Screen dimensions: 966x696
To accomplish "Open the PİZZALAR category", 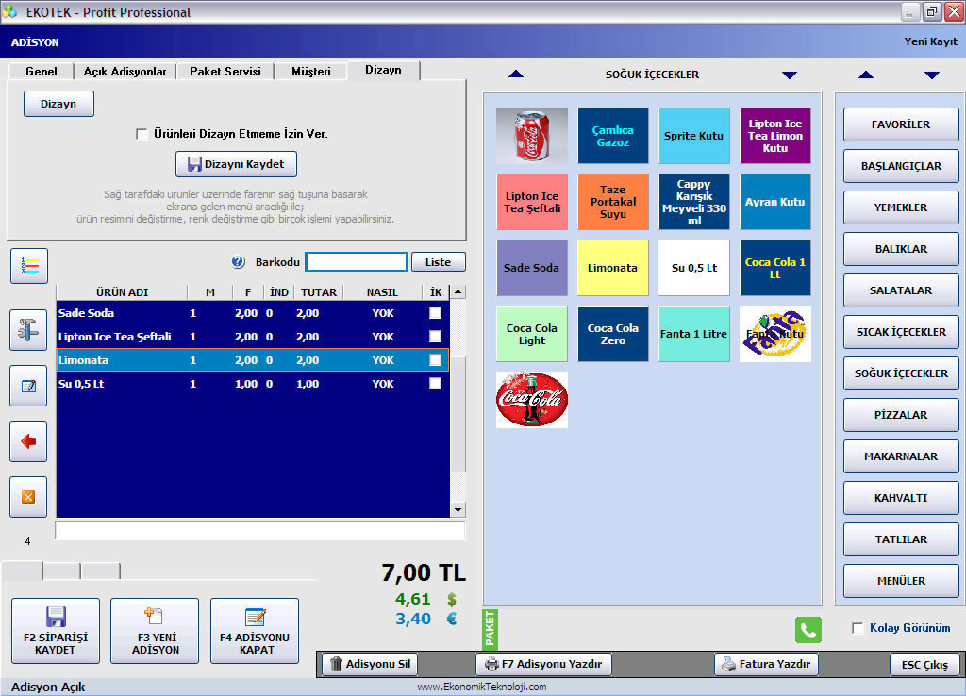I will (901, 415).
